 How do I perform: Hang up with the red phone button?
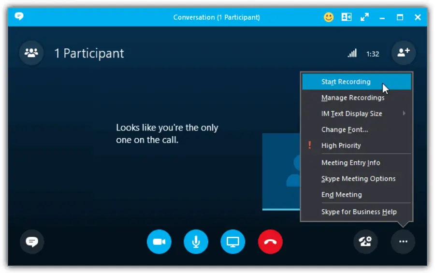point(270,242)
